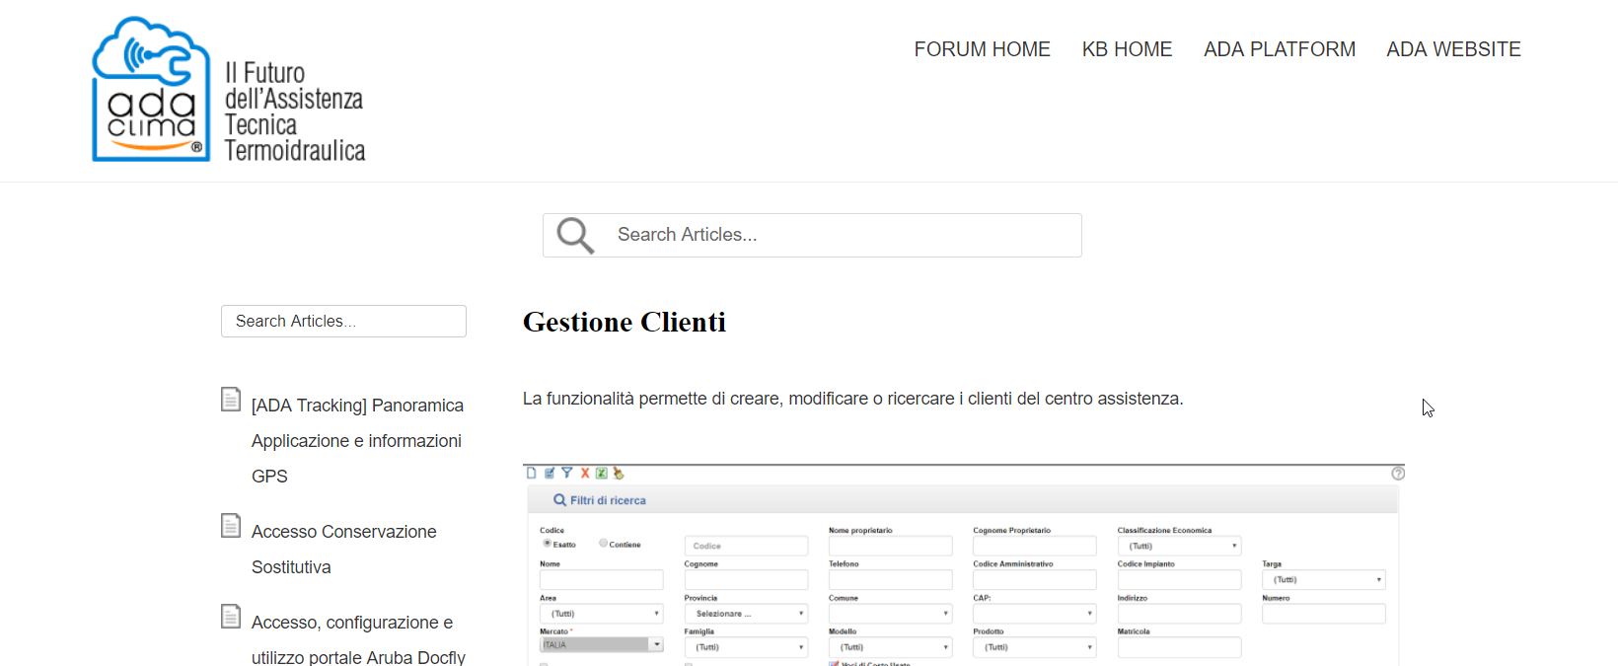Screen dimensions: 1618x666
Task: Open the ADA Tracking Panoramica article link
Action: pos(357,441)
